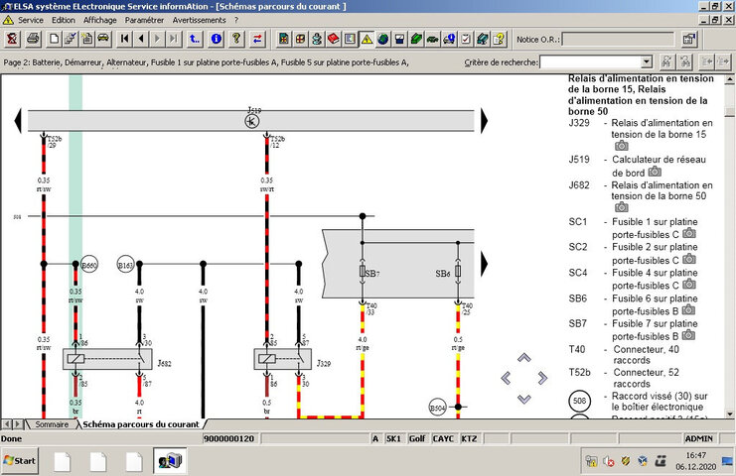Click the first binoculars search icon
The width and height of the screenshot is (736, 476).
[666, 61]
